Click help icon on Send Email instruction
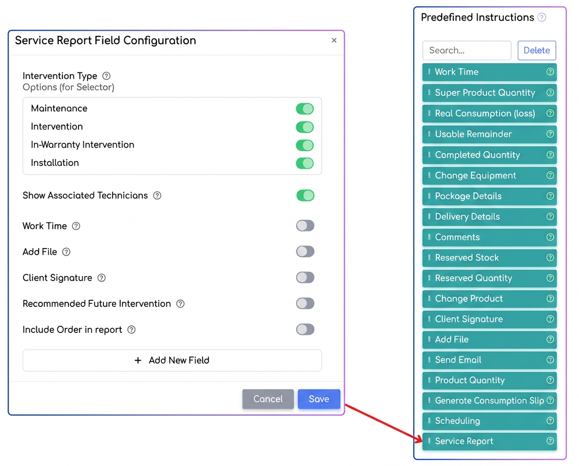Image resolution: width=579 pixels, height=466 pixels. coord(550,360)
